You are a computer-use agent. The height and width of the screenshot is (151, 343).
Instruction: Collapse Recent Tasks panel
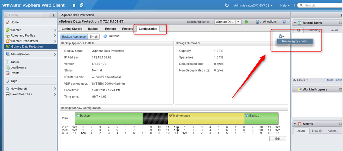pos(295,23)
